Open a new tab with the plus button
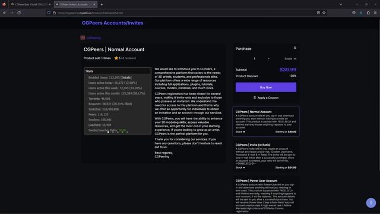380x214 pixels. (x=102, y=4)
